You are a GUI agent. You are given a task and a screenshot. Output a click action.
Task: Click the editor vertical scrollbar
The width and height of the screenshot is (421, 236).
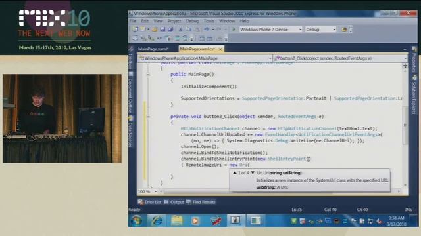405,126
